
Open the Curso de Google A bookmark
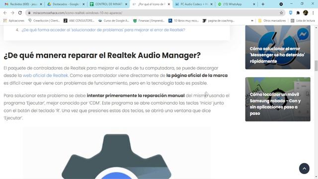coord(114,20)
